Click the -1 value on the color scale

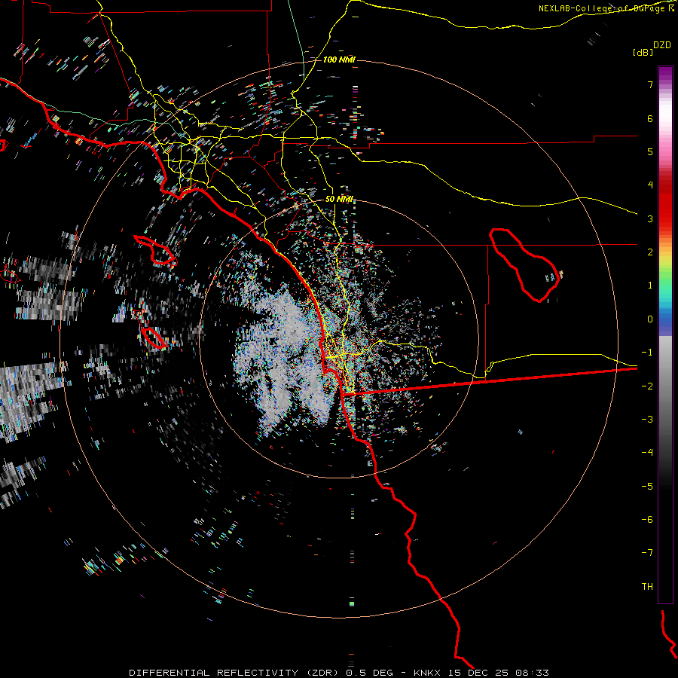647,353
